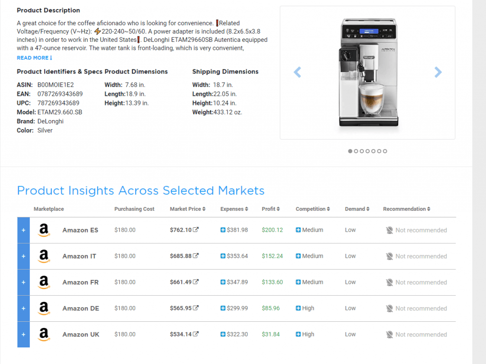
Task: Open Amazon UK market price external link
Action: click(196, 334)
